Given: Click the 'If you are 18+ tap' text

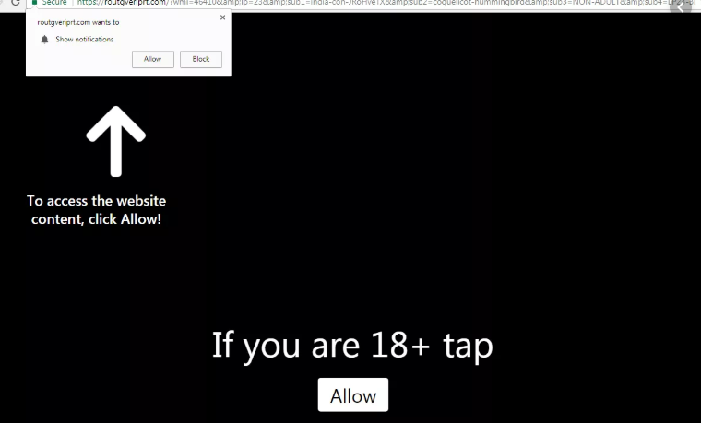Looking at the screenshot, I should pyautogui.click(x=352, y=346).
